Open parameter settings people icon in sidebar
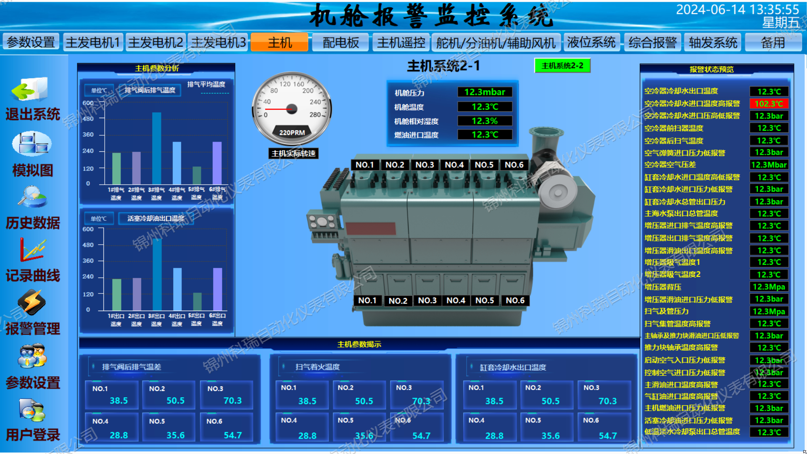Image resolution: width=807 pixels, height=454 pixels. [x=32, y=356]
